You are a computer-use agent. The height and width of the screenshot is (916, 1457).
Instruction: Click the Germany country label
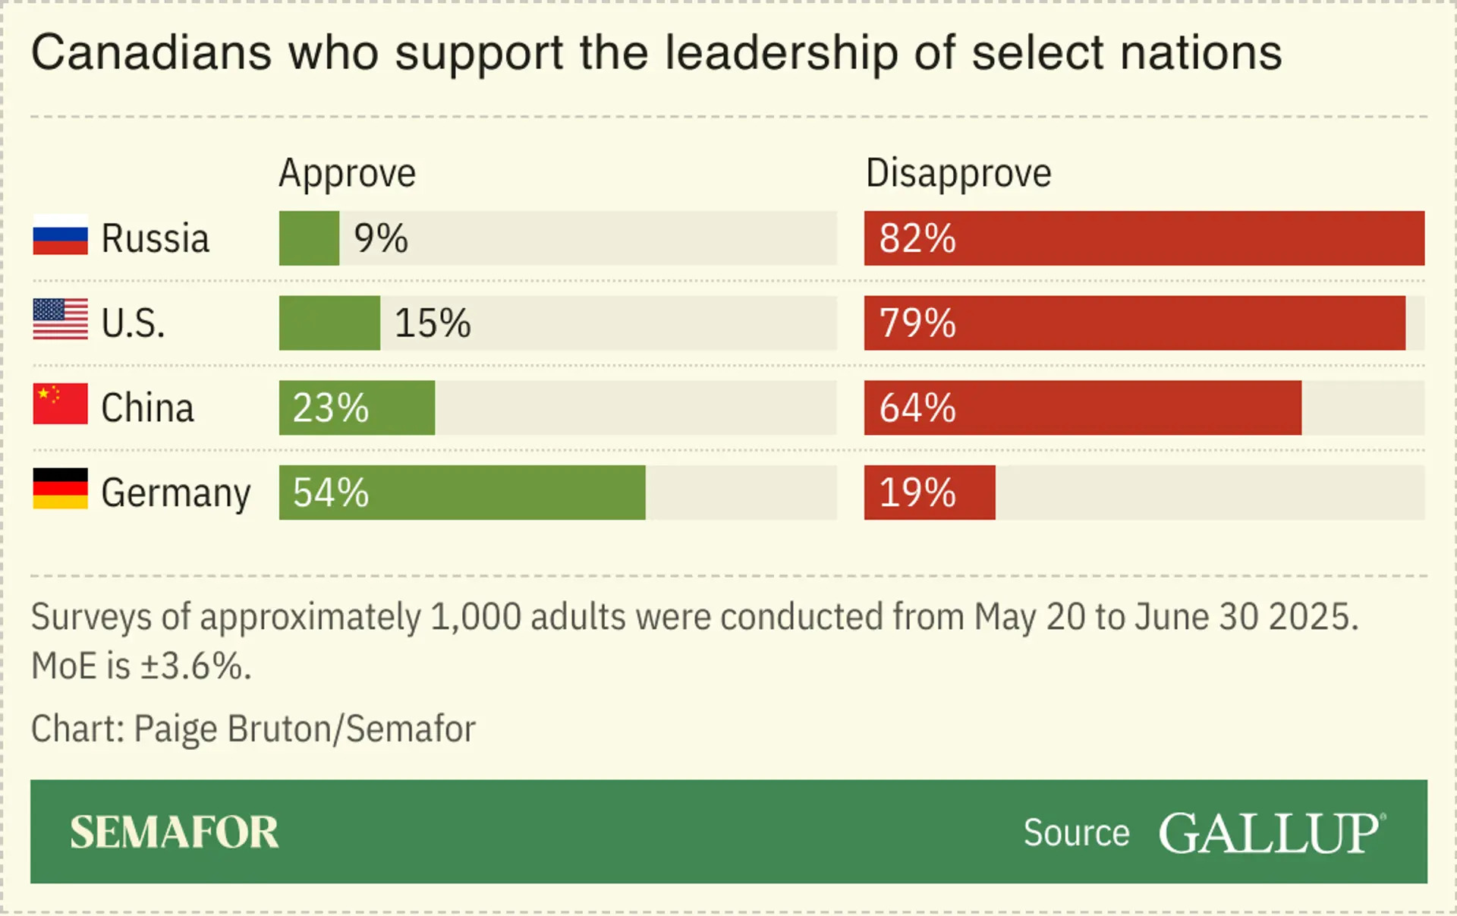(x=176, y=494)
